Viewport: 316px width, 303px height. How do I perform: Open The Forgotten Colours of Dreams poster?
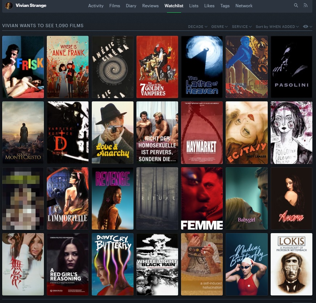click(291, 132)
